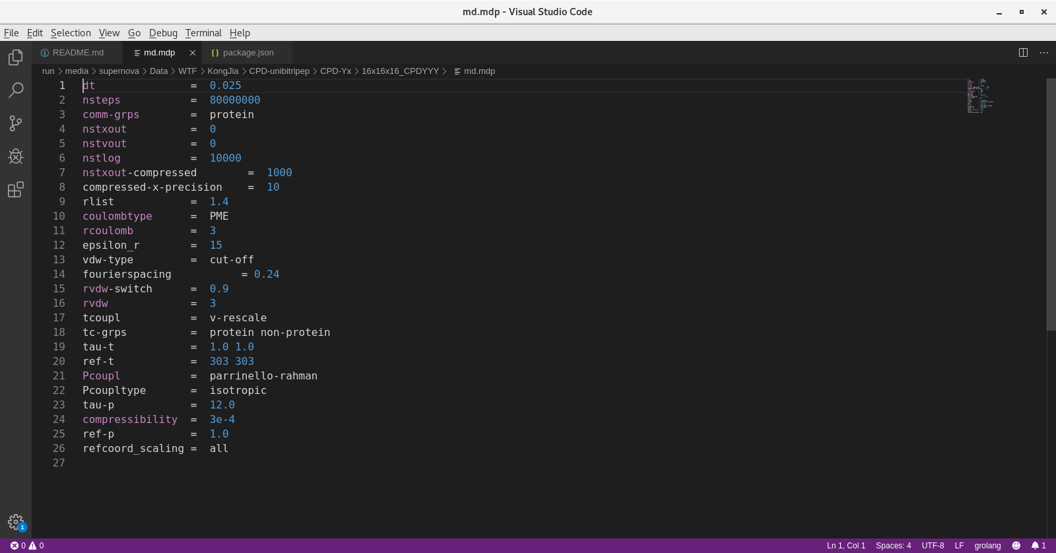
Task: Click the editor vertical scrollbar thumb
Action: pyautogui.click(x=1051, y=205)
